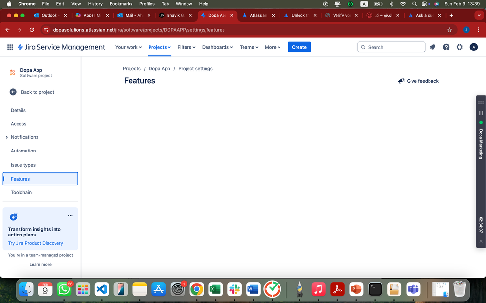Open the More navigation dropdown

tap(272, 47)
